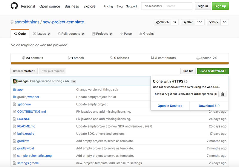The width and height of the screenshot is (239, 167).
Task: Click the Apache-2.0 license link
Action: pos(206,58)
